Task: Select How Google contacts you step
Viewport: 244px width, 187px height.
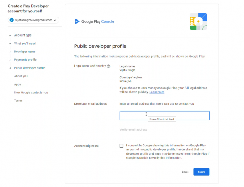Action: pyautogui.click(x=31, y=92)
